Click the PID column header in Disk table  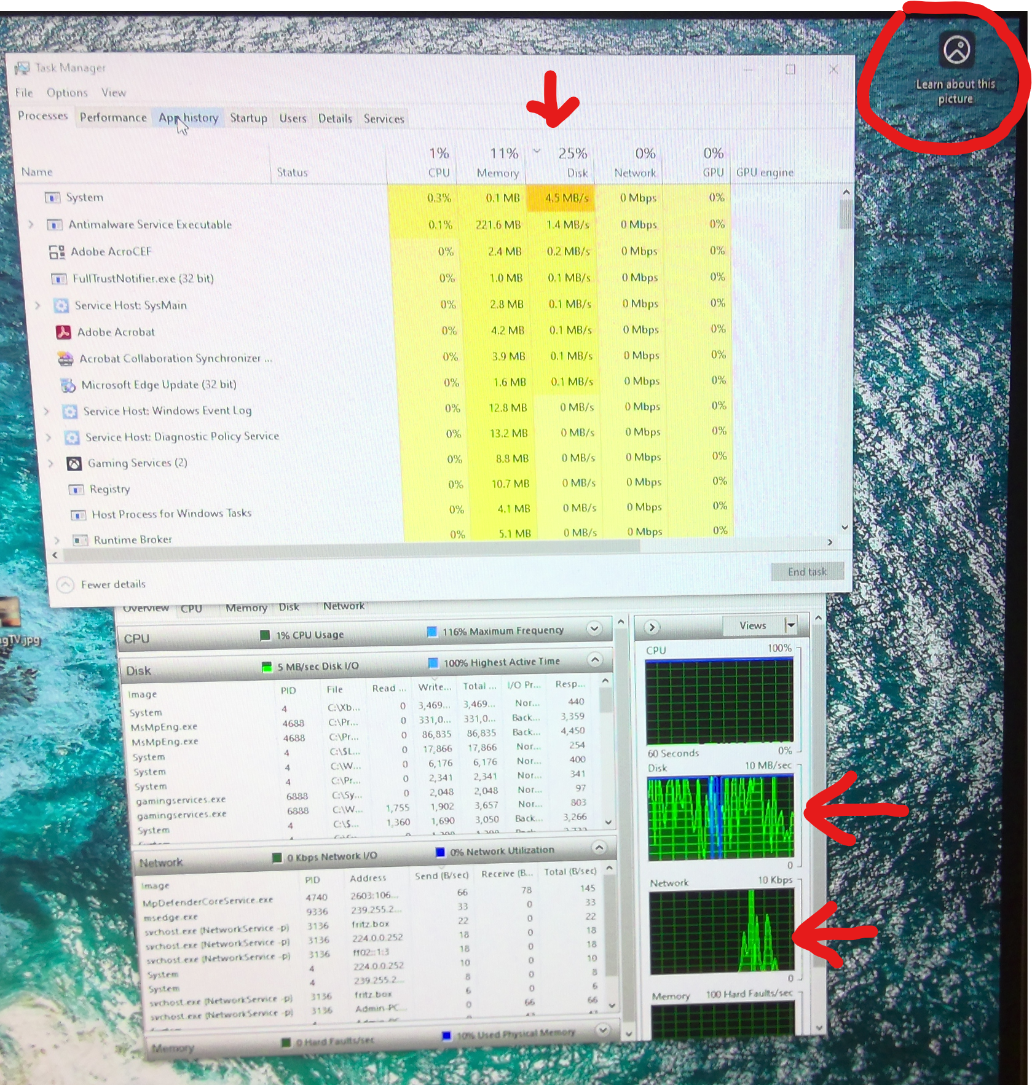(288, 691)
